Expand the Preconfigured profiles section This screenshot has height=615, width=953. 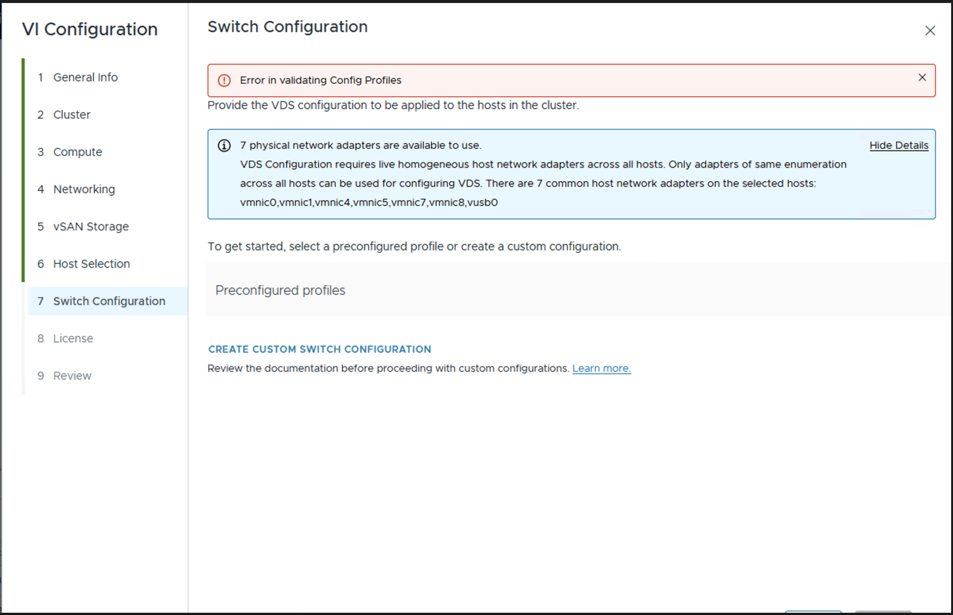(280, 290)
